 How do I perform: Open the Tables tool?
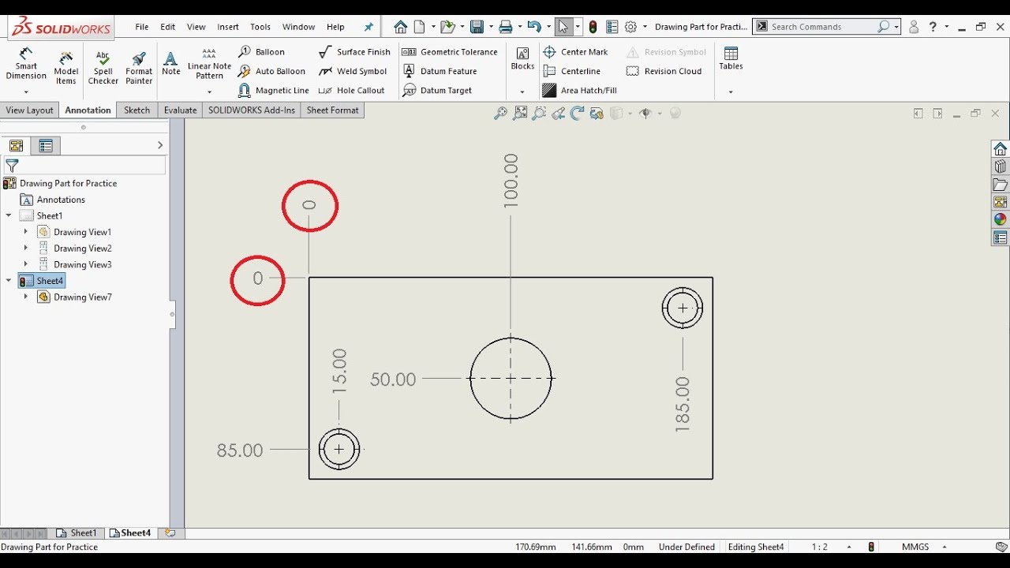731,59
